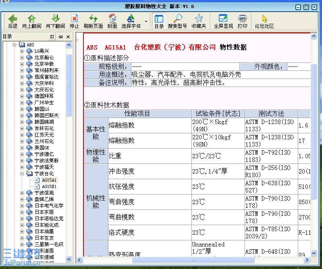Viewport: 322px width, 269px height.
Task: Click the tree panel scroll-down arrow
Action: point(69,259)
